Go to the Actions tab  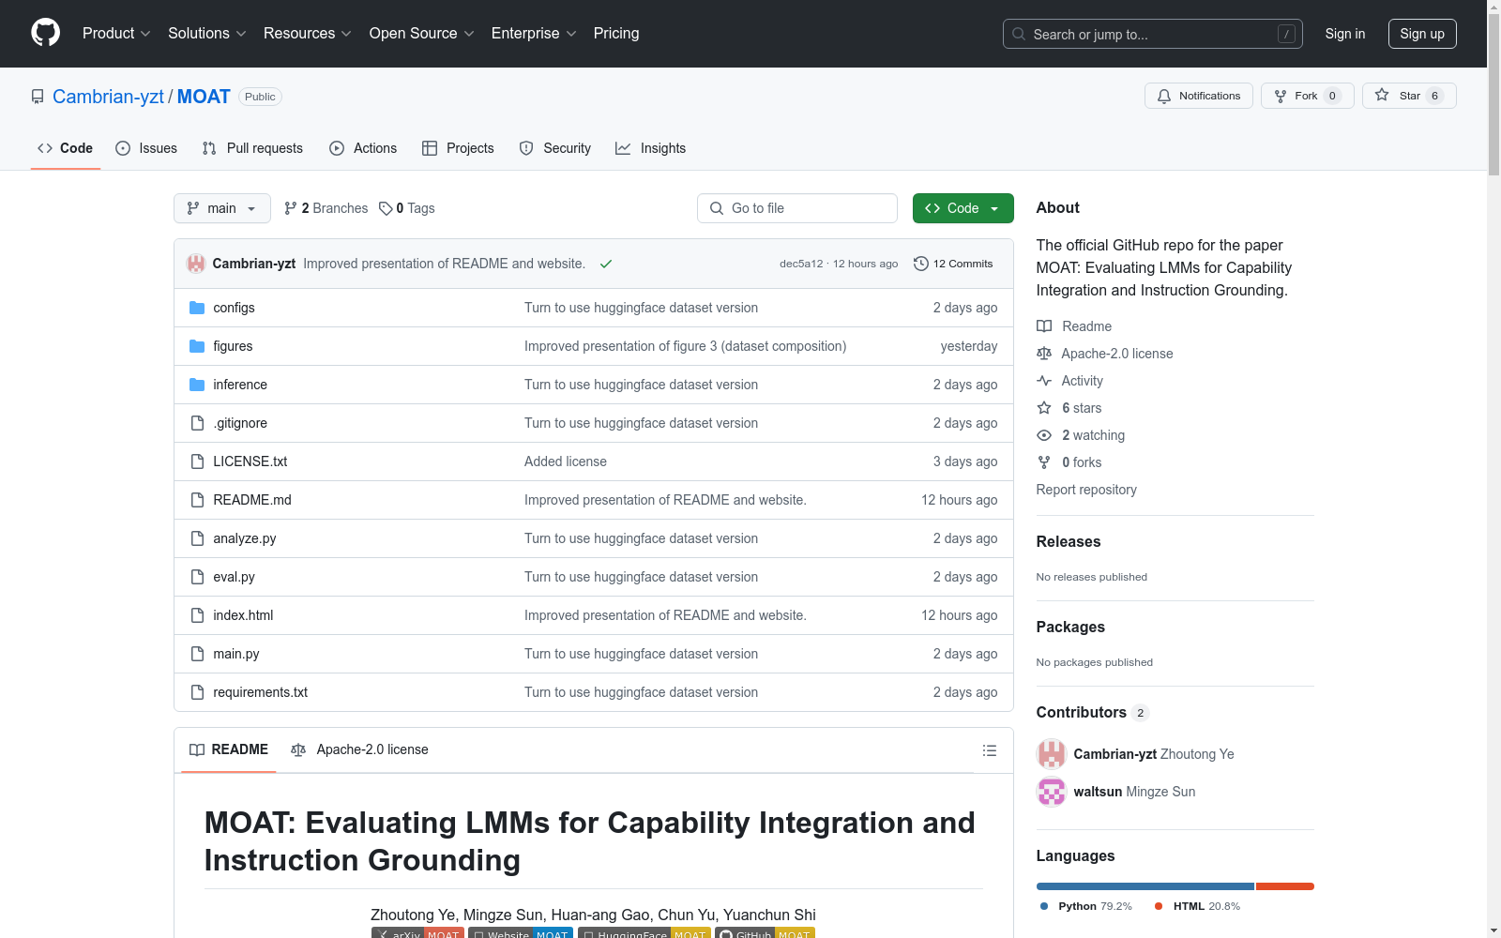point(363,148)
